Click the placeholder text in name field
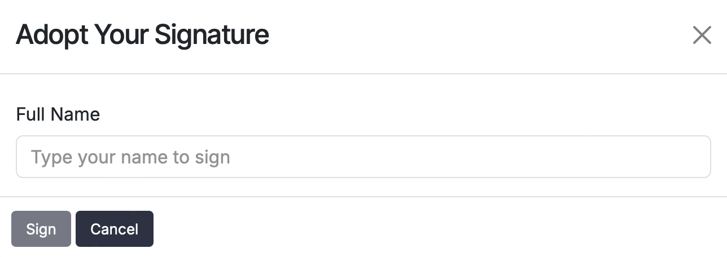727x257 pixels. 130,157
